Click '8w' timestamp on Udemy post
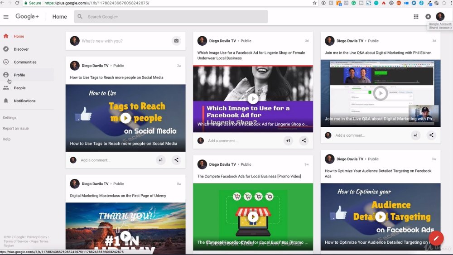This screenshot has width=453, height=255. [x=179, y=184]
